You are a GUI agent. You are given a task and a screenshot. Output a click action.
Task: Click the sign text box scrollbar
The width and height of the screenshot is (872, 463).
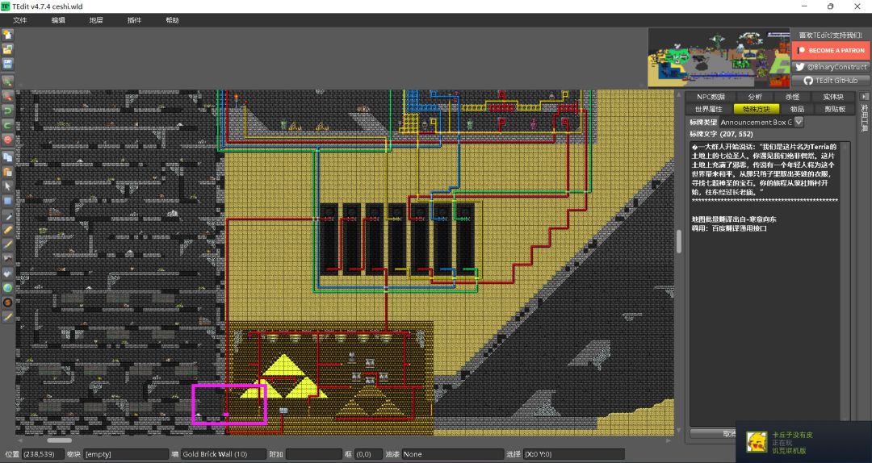tap(846, 283)
